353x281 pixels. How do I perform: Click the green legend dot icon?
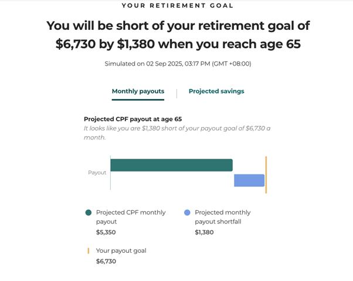click(89, 213)
